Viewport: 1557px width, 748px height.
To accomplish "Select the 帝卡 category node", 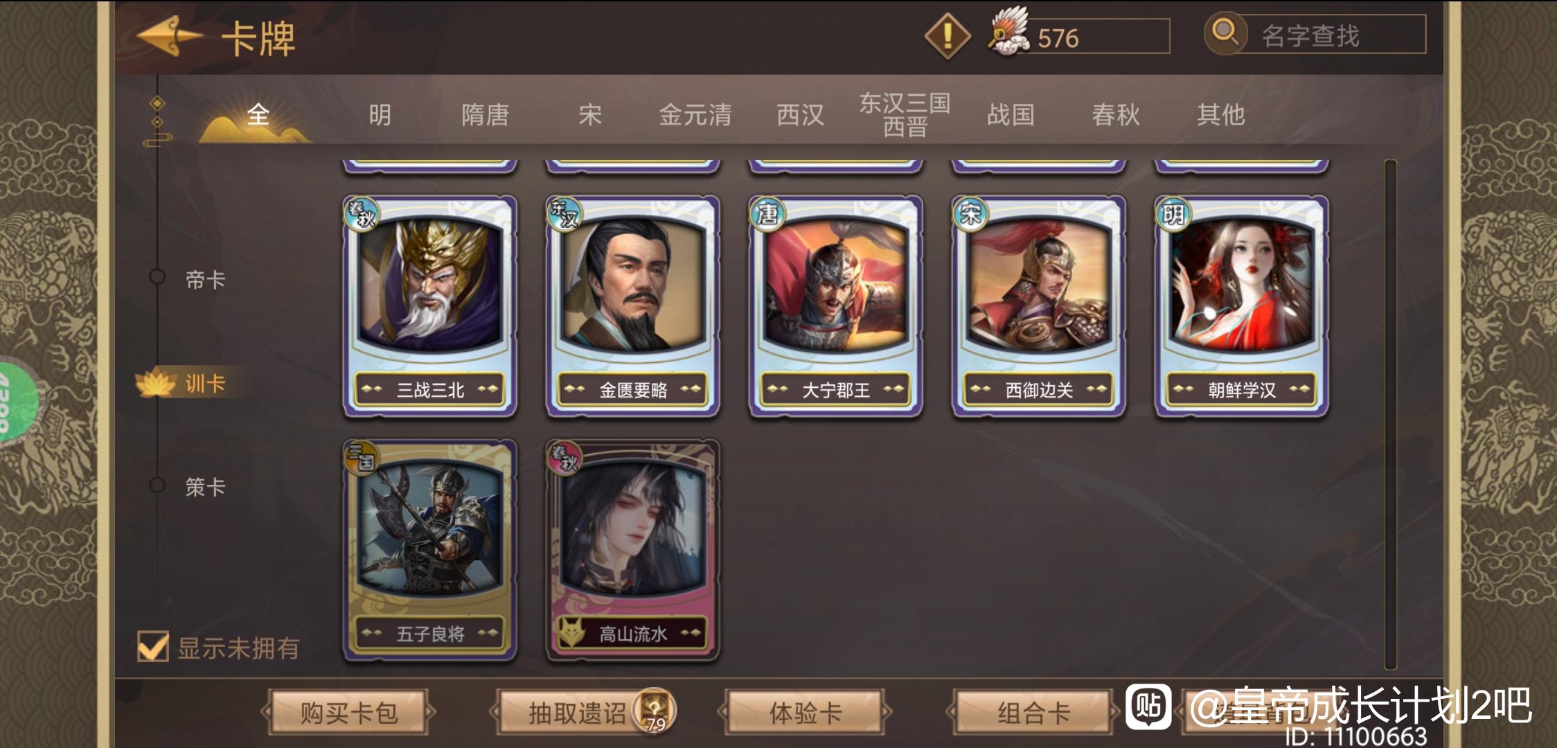I will pos(157,277).
